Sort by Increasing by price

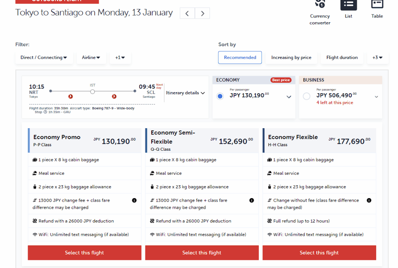(x=291, y=57)
